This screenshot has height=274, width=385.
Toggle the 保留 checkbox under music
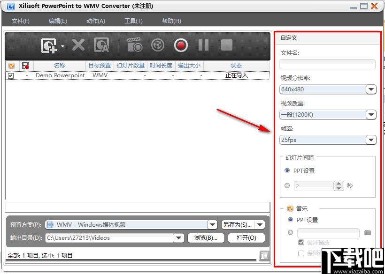click(301, 253)
